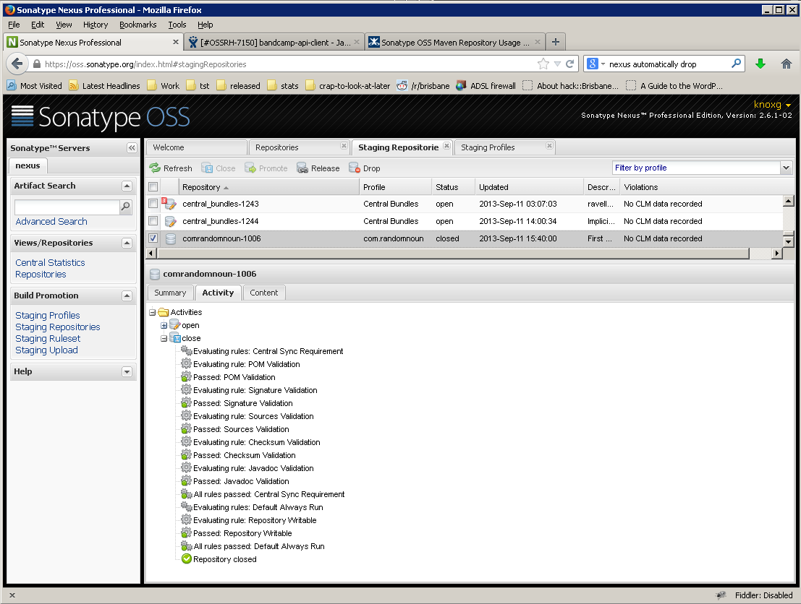This screenshot has height=604, width=801.
Task: Open the Staging Upload link
Action: point(46,350)
